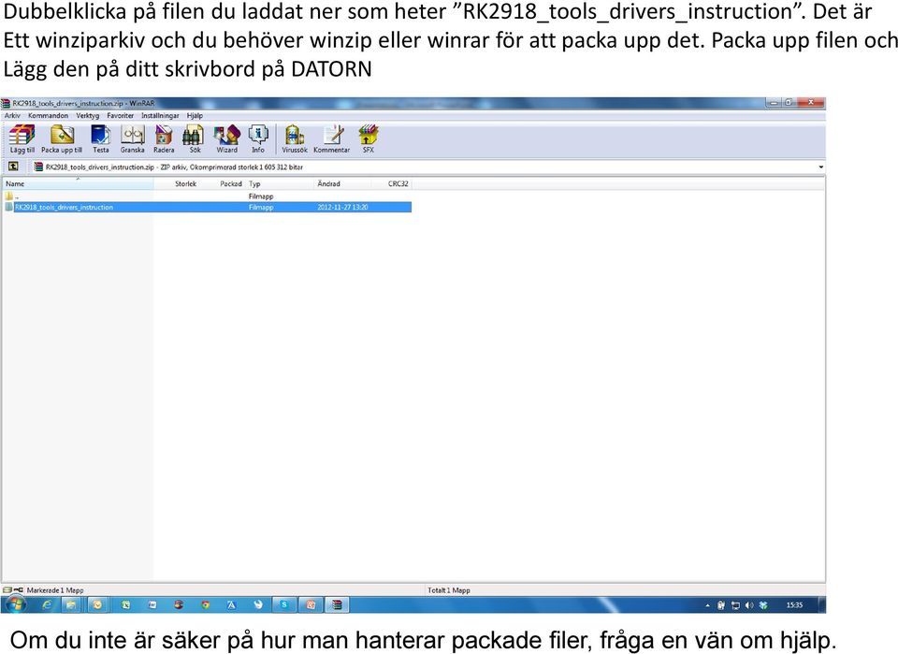
Task: Click the Testa archive icon
Action: (x=101, y=139)
